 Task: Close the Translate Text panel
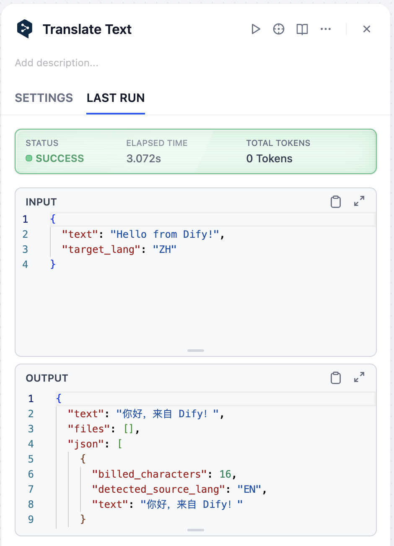pos(367,29)
